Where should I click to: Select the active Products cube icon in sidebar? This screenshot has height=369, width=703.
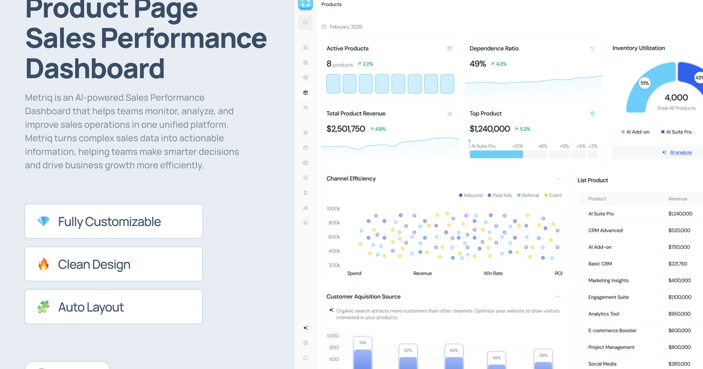[x=305, y=93]
